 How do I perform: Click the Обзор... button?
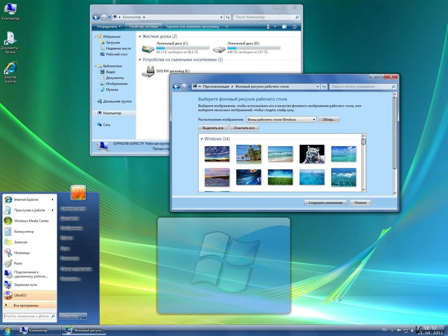(329, 120)
